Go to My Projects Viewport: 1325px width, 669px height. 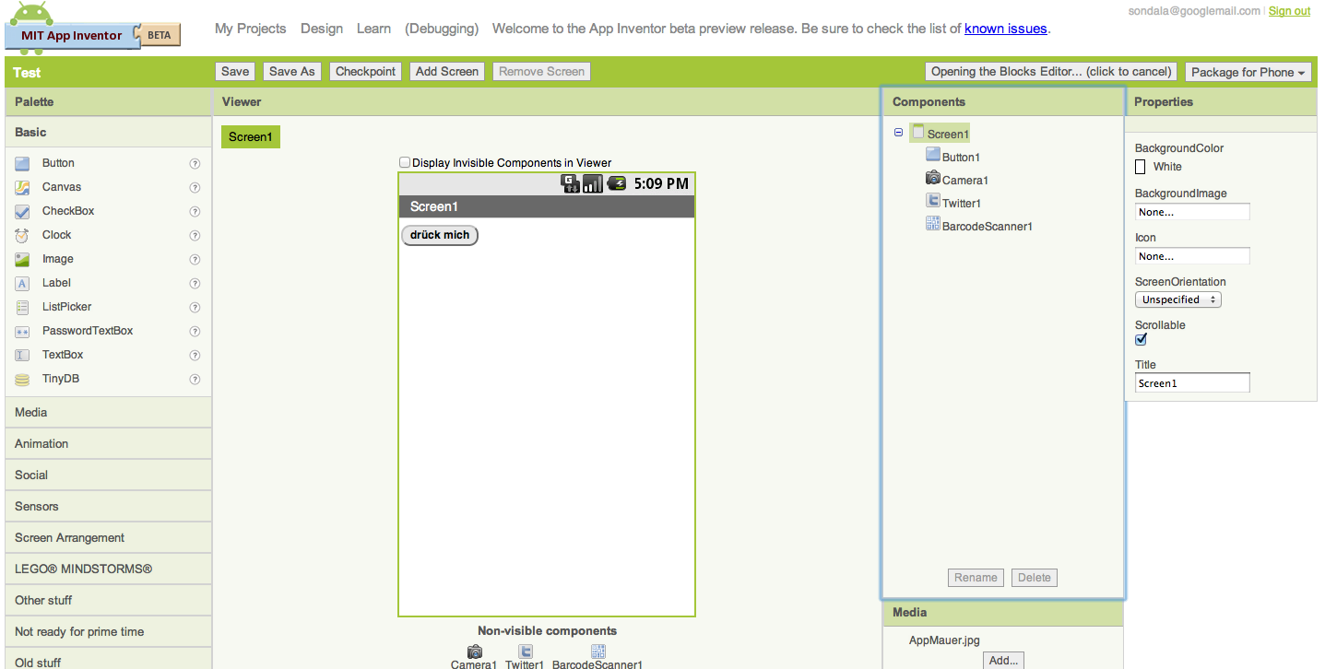click(x=251, y=29)
